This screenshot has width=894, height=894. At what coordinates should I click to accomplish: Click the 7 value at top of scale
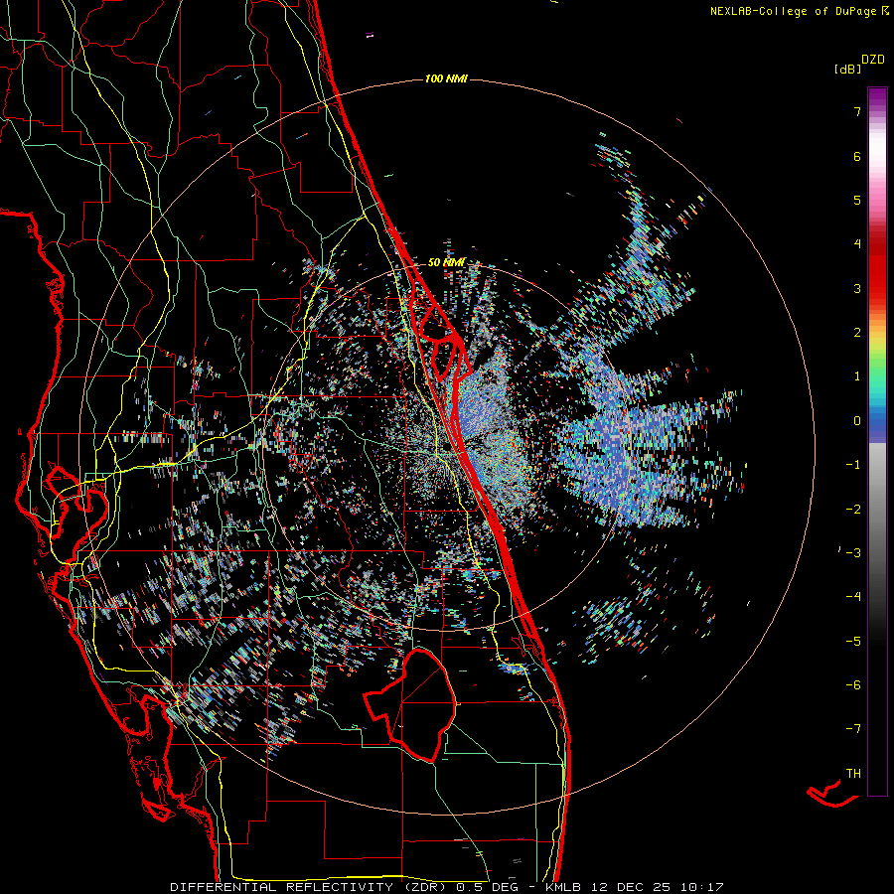point(857,111)
